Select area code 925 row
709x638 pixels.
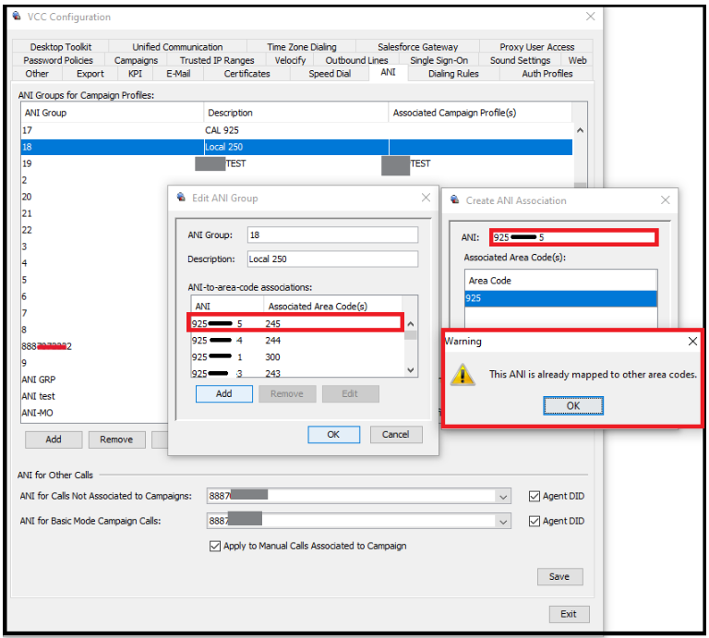560,298
